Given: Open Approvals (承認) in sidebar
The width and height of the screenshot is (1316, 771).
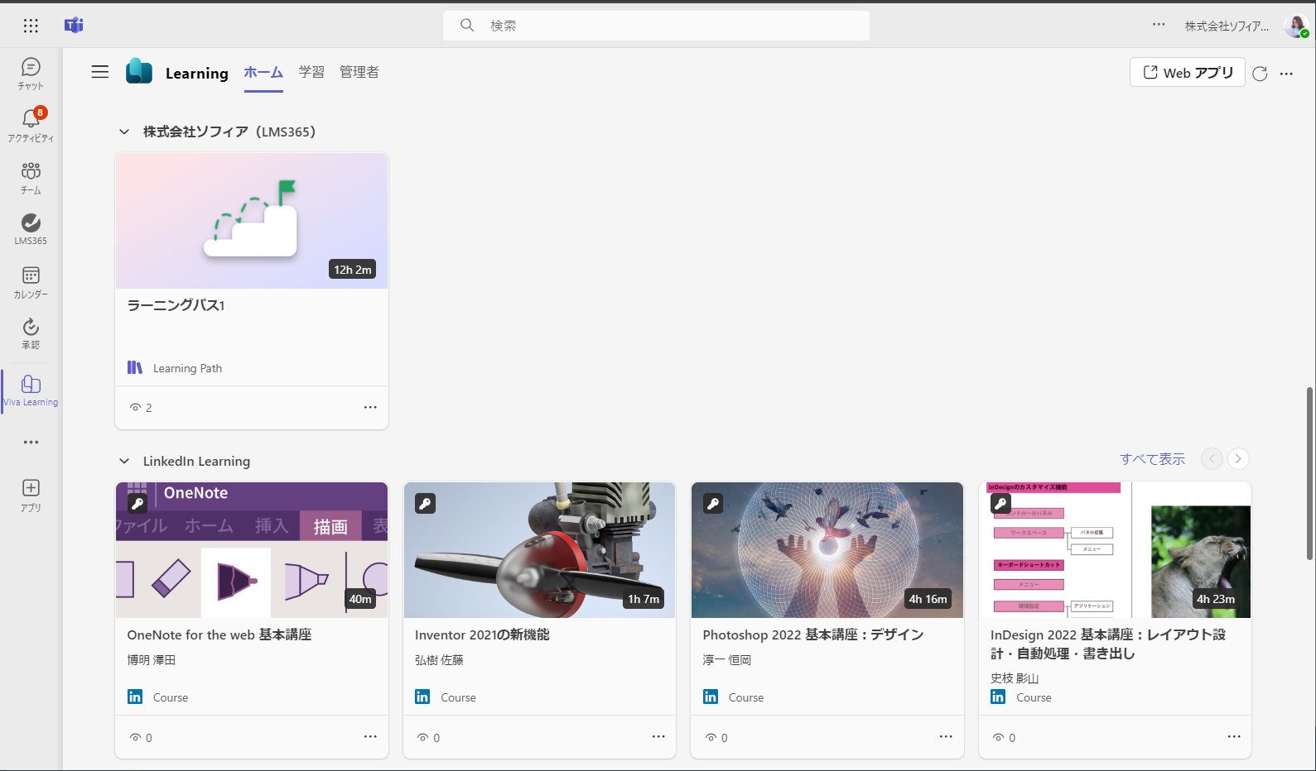Looking at the screenshot, I should (x=31, y=333).
